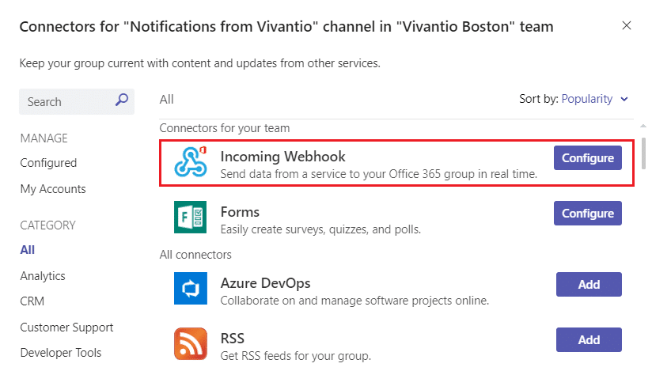Open the Configured connectors list
652x371 pixels.
[x=48, y=163]
